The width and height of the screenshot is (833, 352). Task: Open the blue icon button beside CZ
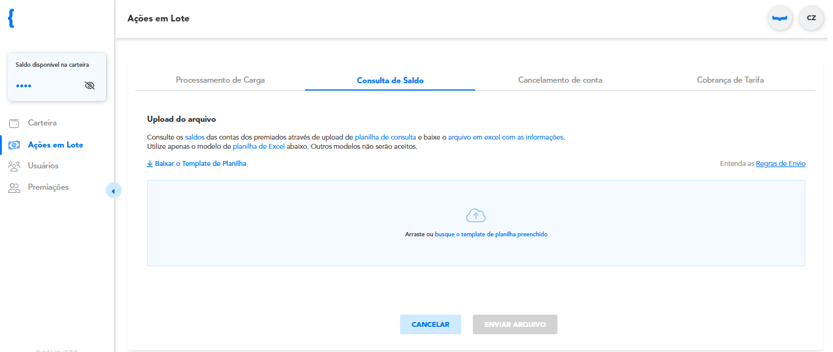pyautogui.click(x=780, y=18)
